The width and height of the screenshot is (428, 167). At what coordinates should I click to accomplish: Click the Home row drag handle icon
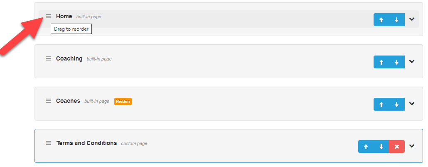tap(49, 17)
